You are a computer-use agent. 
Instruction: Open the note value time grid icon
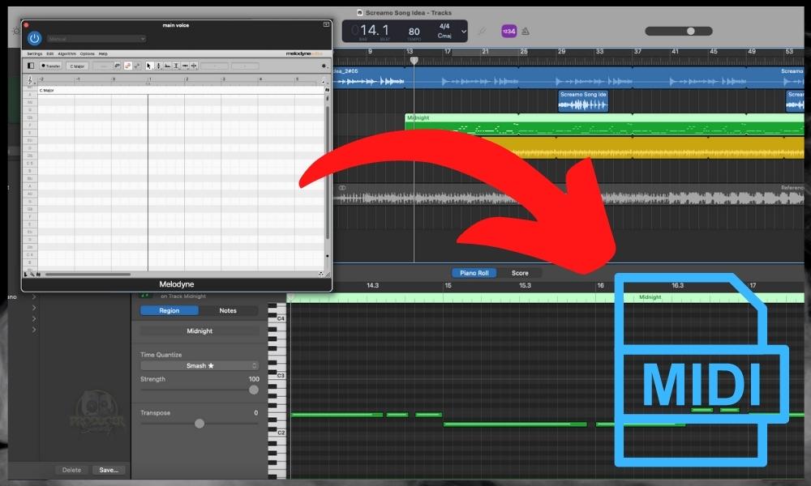(x=324, y=80)
